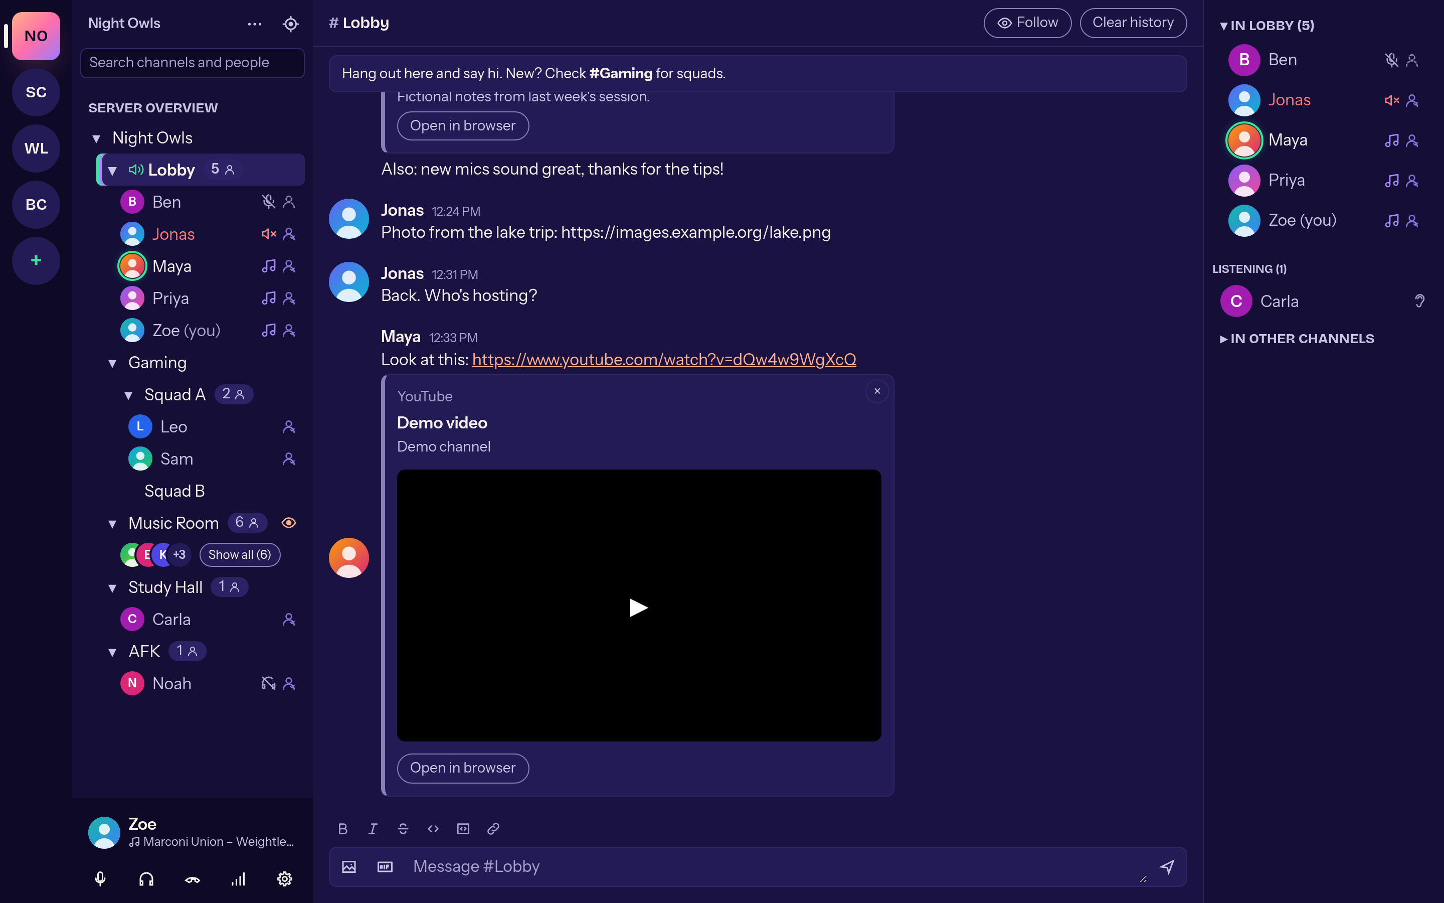Click the locate current channel target icon
1444x903 pixels.
pos(291,24)
